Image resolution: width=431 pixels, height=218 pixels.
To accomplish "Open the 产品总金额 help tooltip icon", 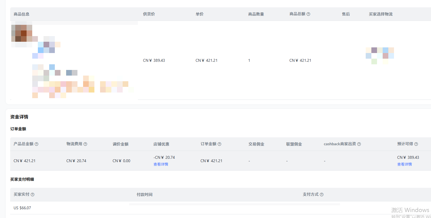I will [36, 144].
